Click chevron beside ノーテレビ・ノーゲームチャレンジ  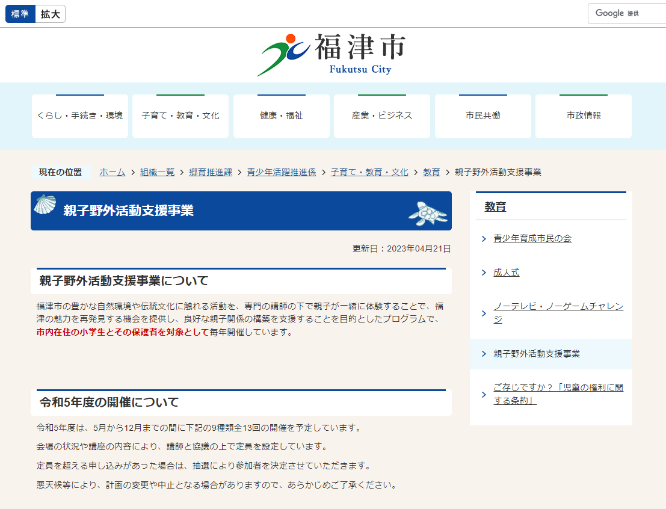[484, 313]
